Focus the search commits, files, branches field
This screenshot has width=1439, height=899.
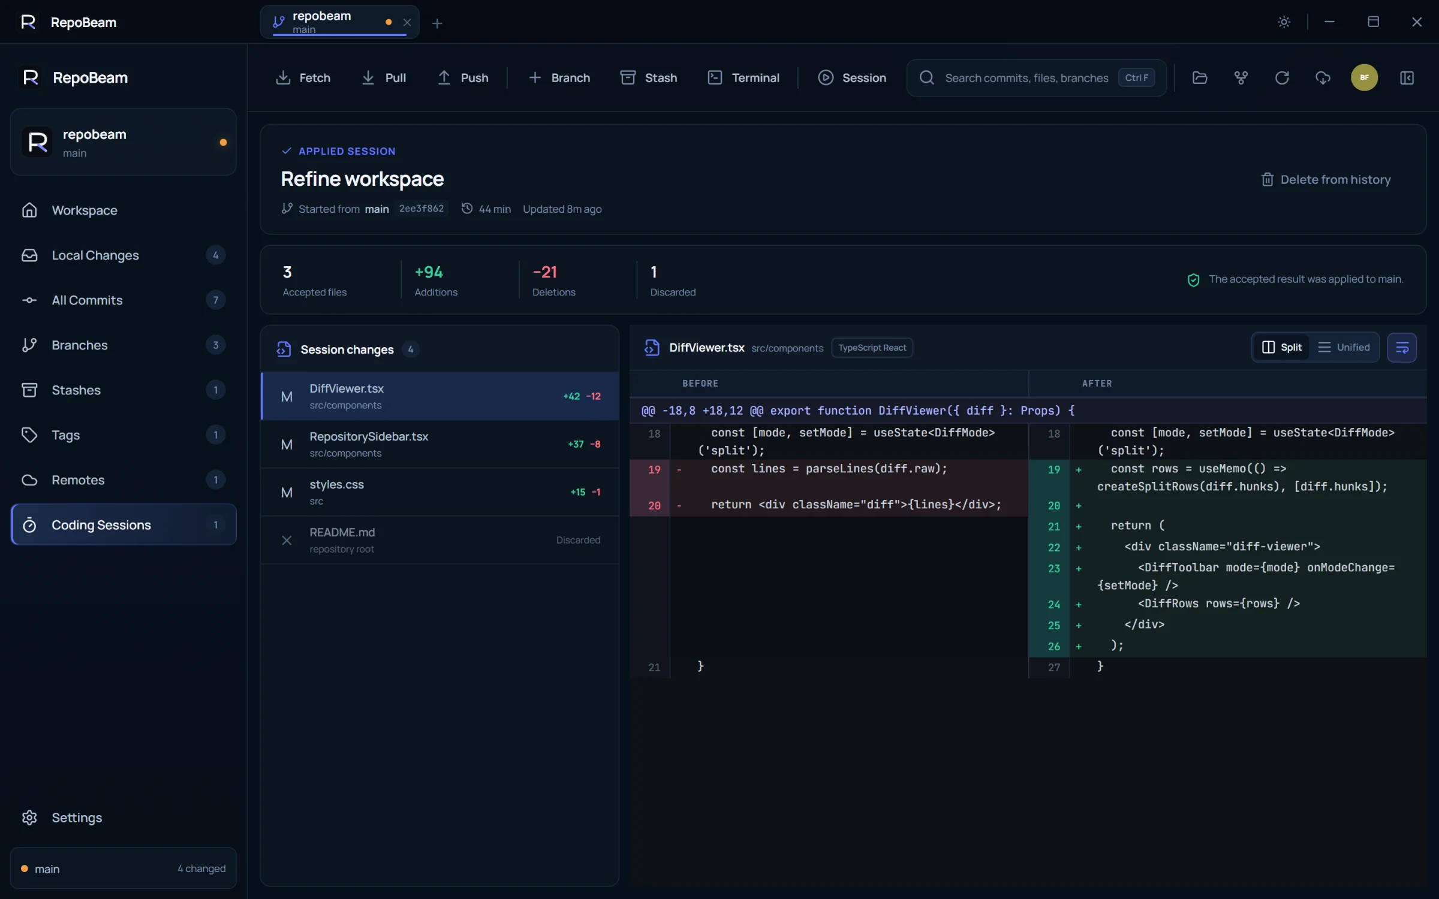[1037, 78]
